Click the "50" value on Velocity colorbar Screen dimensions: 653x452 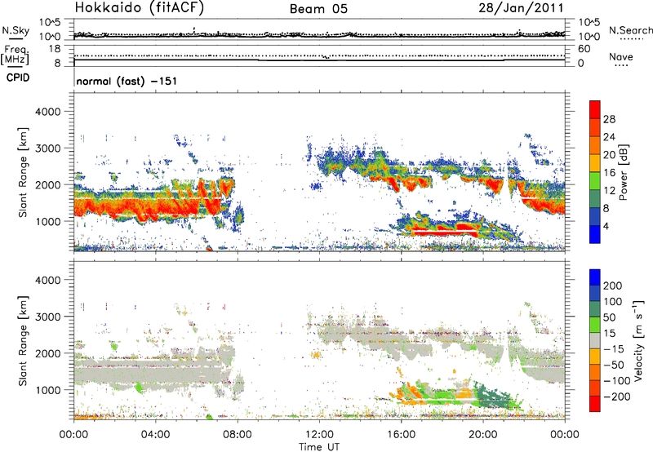click(x=609, y=317)
